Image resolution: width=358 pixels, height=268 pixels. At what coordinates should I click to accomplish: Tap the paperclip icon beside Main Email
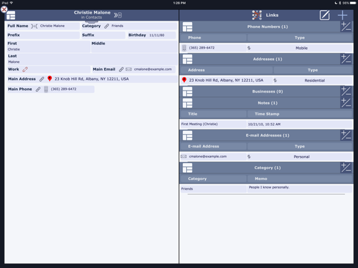pos(121,69)
